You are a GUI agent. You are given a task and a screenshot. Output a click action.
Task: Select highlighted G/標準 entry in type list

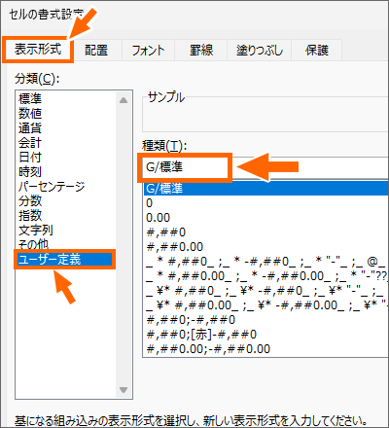pos(265,189)
